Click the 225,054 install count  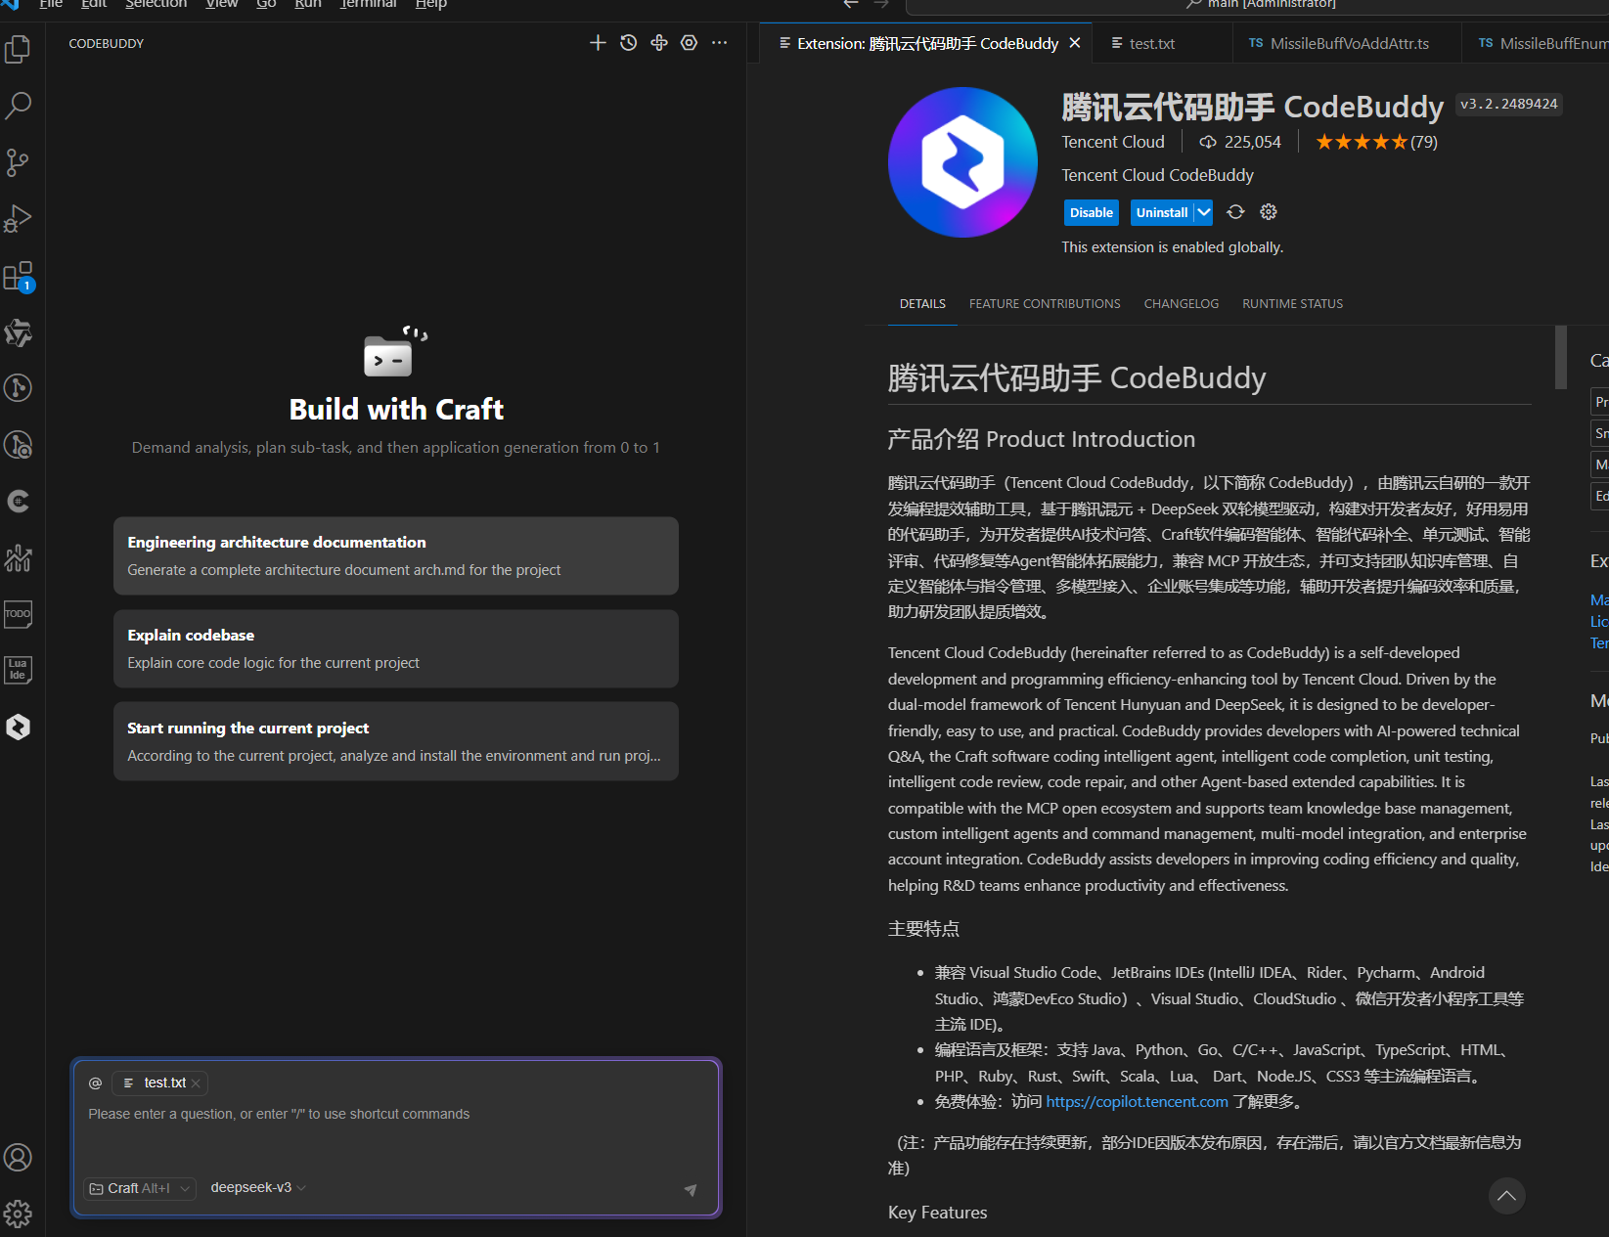(1240, 142)
